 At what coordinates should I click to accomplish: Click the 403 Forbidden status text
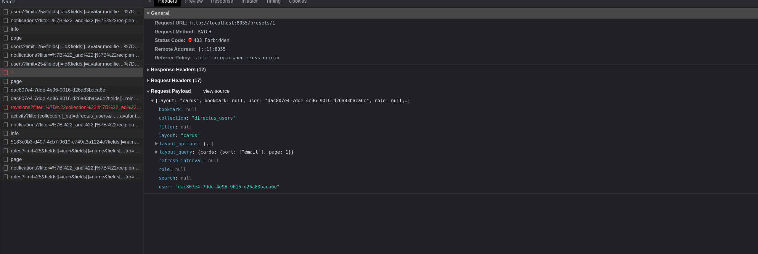coord(211,40)
